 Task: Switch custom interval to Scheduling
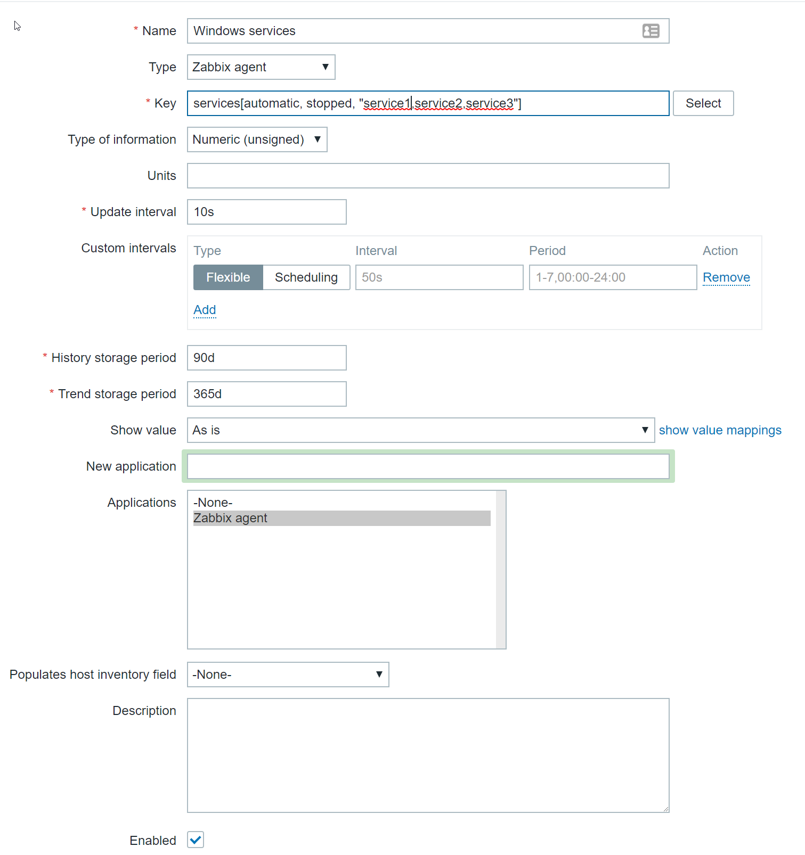click(x=306, y=277)
